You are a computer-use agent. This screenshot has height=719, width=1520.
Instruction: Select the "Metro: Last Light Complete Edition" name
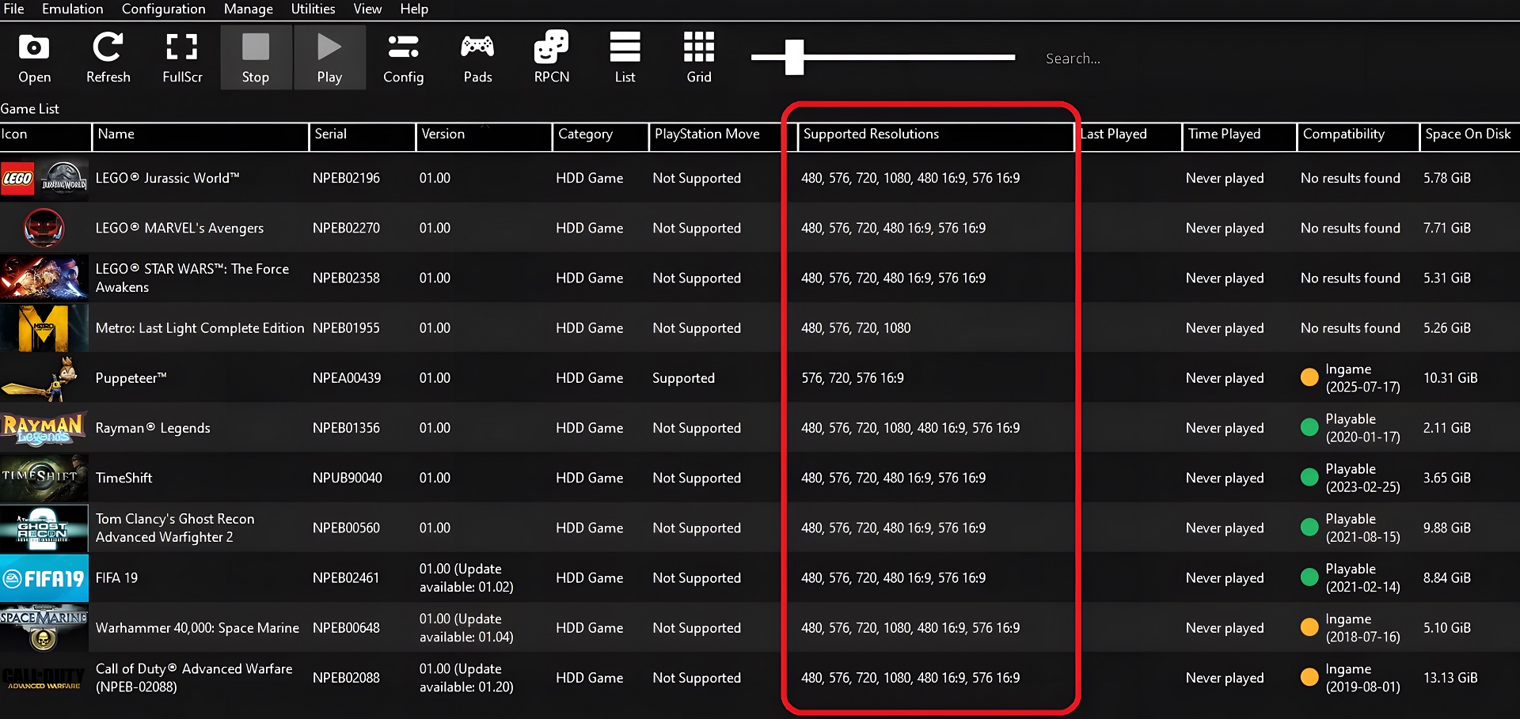[x=199, y=327]
